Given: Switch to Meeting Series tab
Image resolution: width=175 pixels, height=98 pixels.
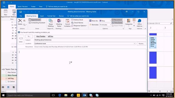Looking at the screenshot, I should click(31, 16).
